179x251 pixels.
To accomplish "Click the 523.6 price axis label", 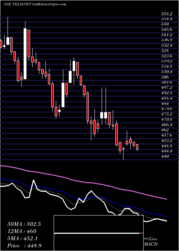I will pos(166,56).
